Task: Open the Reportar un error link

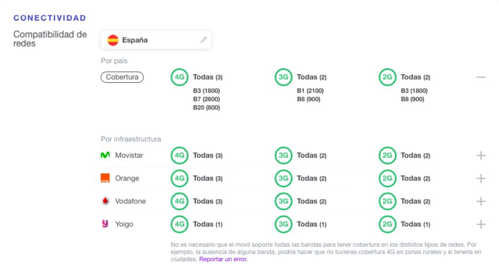Action: (x=223, y=259)
